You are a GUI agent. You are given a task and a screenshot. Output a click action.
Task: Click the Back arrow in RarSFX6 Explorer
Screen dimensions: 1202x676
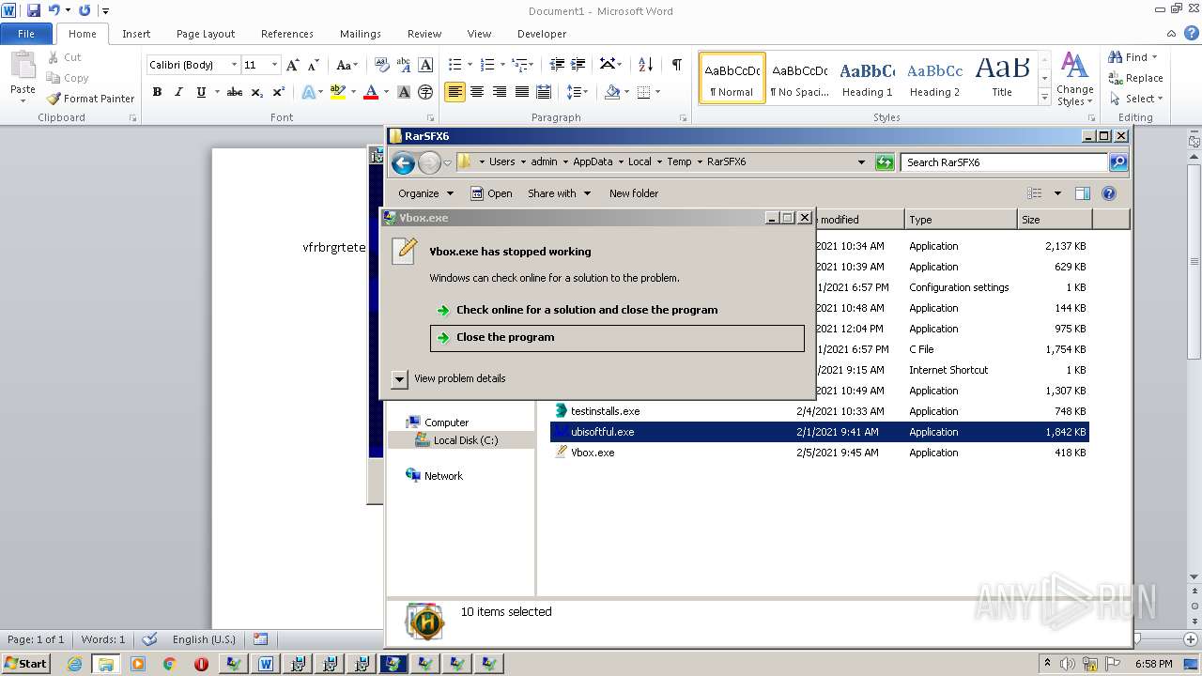click(x=404, y=162)
